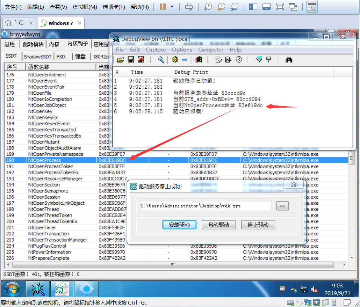Select the ShadowSSDT sub-tab
Viewport: 360px width, 307px height.
tap(38, 57)
